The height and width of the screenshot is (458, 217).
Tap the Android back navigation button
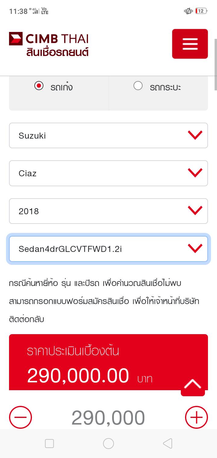[168, 443]
